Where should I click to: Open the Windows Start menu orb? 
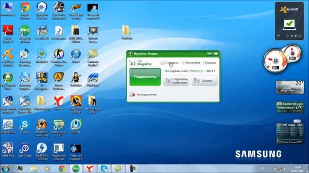[x=5, y=169]
